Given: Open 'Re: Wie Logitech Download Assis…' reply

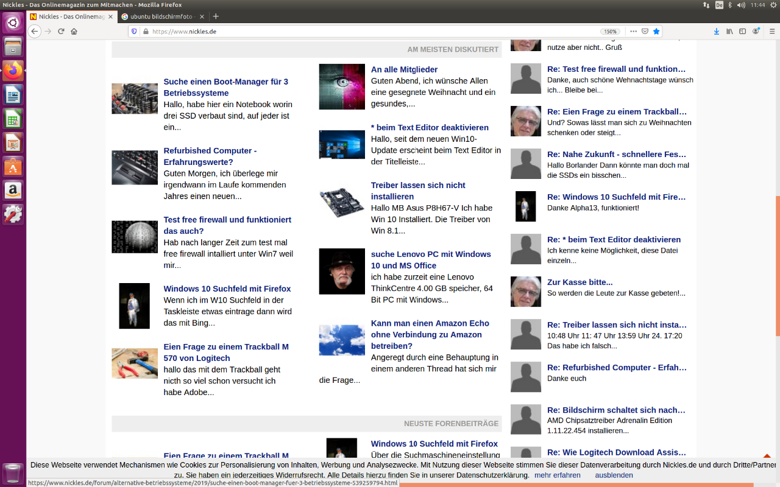Looking at the screenshot, I should coord(617,452).
